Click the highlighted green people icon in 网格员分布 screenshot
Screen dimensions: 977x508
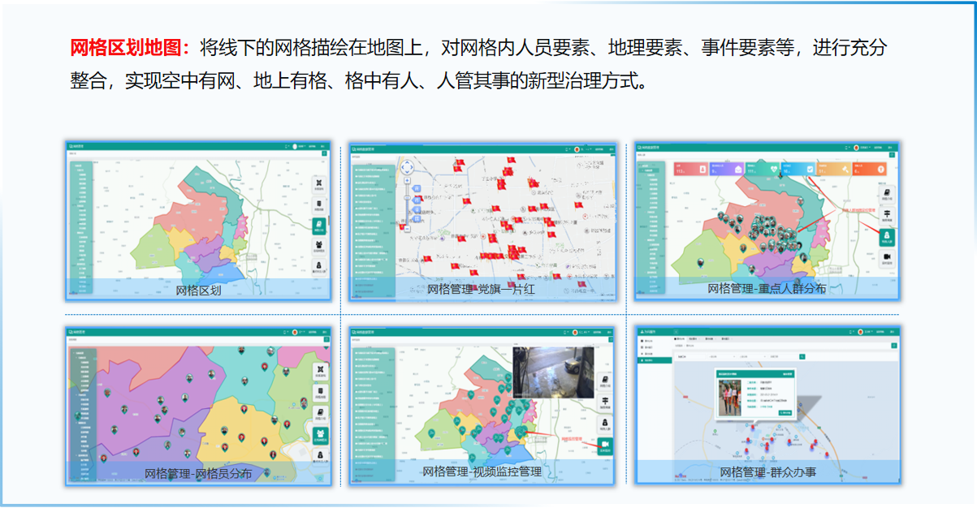pos(319,436)
